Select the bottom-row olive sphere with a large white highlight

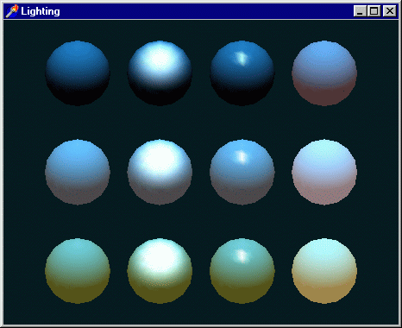[x=160, y=271]
